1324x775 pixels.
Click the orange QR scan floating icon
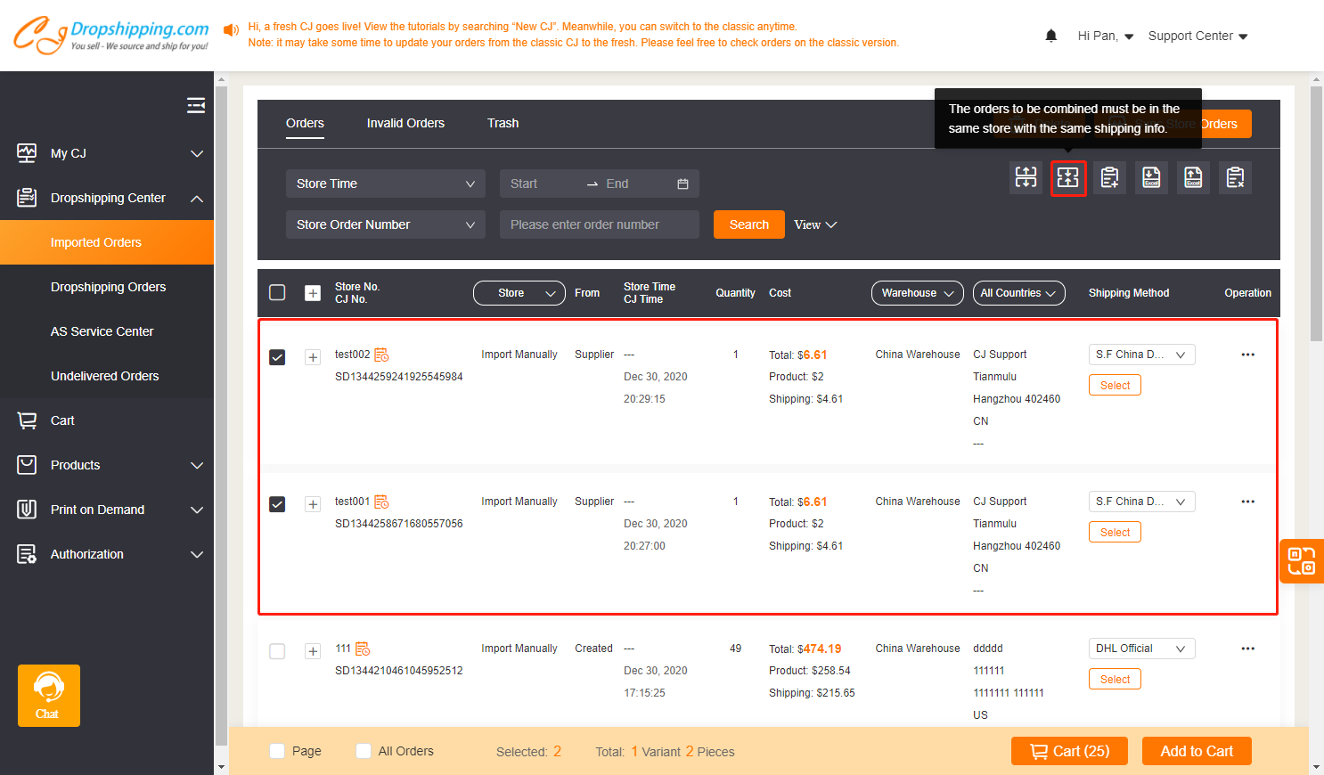pyautogui.click(x=1301, y=561)
